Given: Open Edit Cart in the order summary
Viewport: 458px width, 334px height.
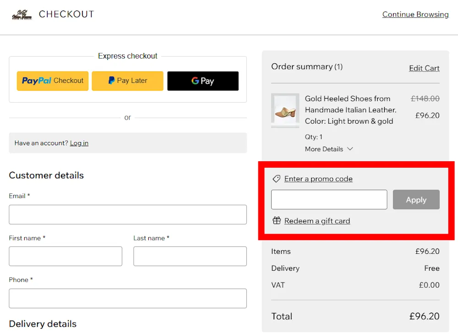Looking at the screenshot, I should (424, 68).
